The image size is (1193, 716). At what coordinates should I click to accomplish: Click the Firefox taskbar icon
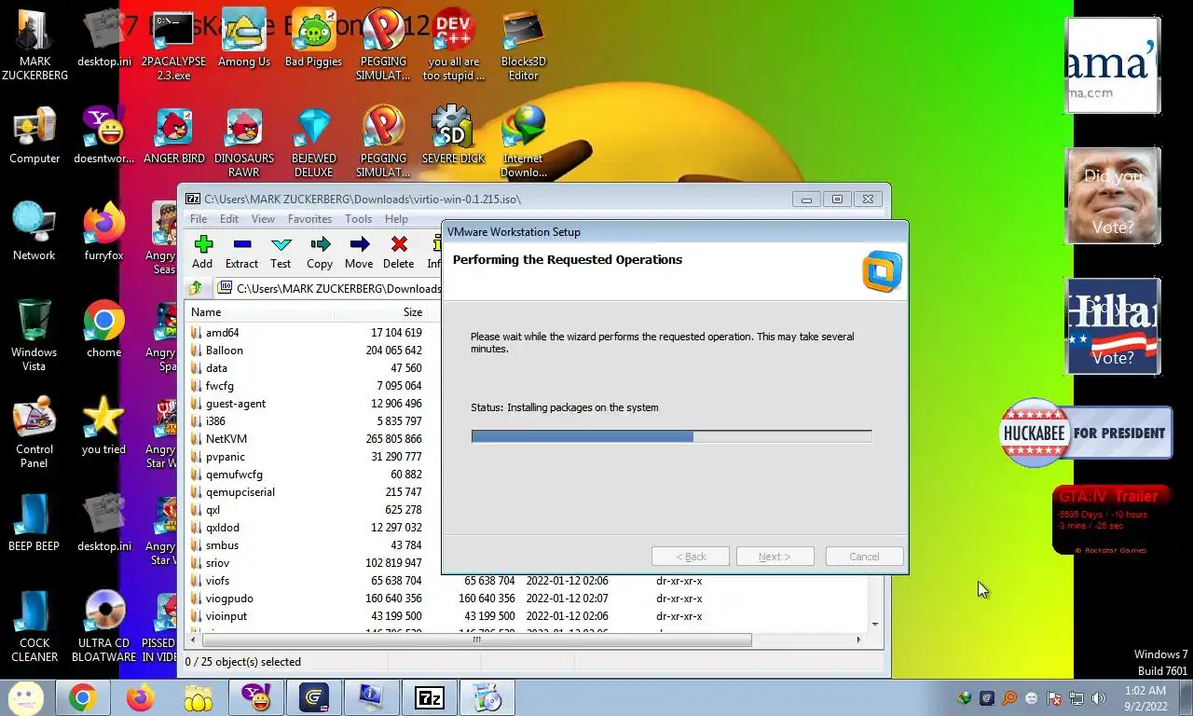click(x=141, y=697)
